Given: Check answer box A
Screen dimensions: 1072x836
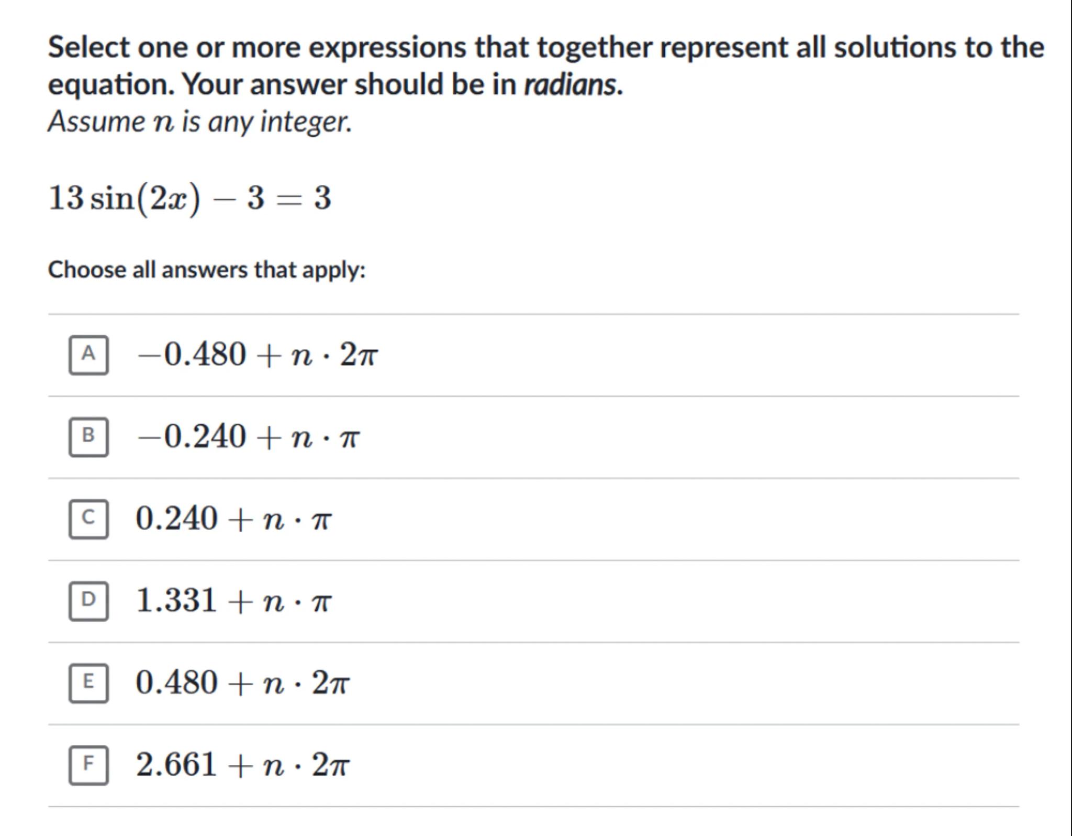Looking at the screenshot, I should tap(88, 355).
